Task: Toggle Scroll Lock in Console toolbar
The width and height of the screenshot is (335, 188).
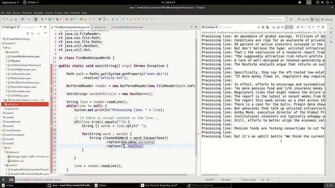Action: [278, 27]
